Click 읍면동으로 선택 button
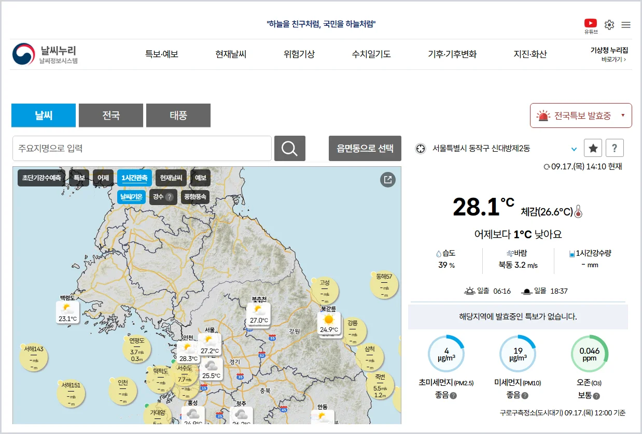The width and height of the screenshot is (642, 434). coord(365,149)
